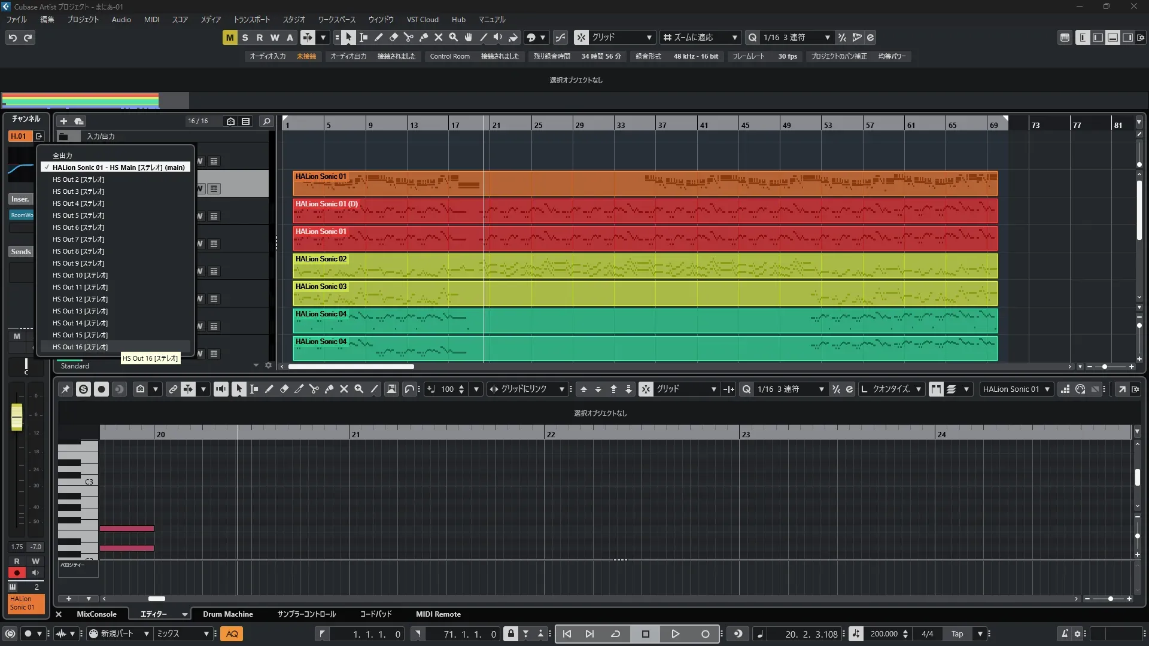The width and height of the screenshot is (1149, 646).
Task: Open the MIDI menu
Action: pos(151,20)
